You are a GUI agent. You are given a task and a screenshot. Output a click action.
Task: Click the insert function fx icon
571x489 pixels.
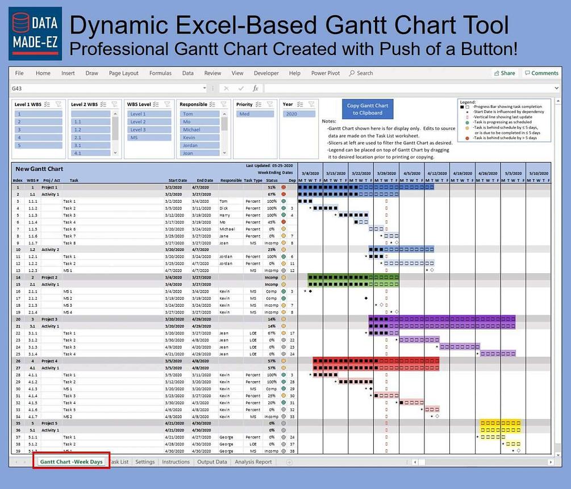pos(255,89)
